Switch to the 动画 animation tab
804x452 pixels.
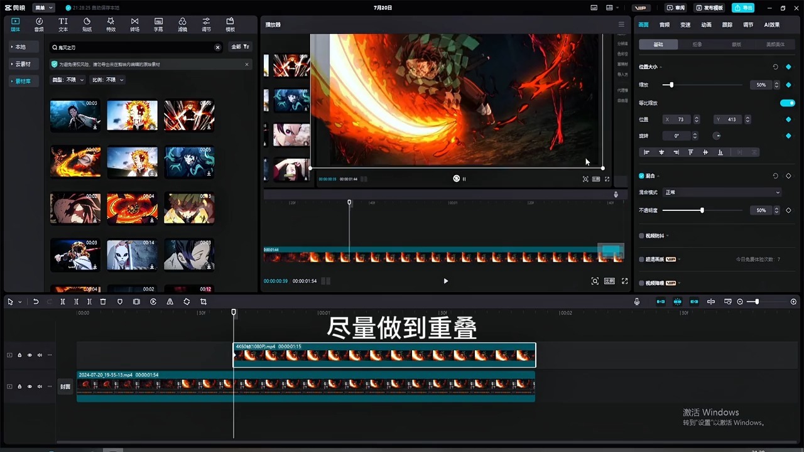pyautogui.click(x=706, y=24)
